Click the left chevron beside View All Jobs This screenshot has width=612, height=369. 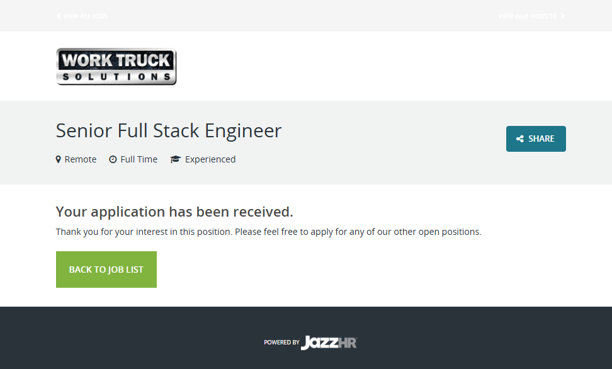coord(59,16)
